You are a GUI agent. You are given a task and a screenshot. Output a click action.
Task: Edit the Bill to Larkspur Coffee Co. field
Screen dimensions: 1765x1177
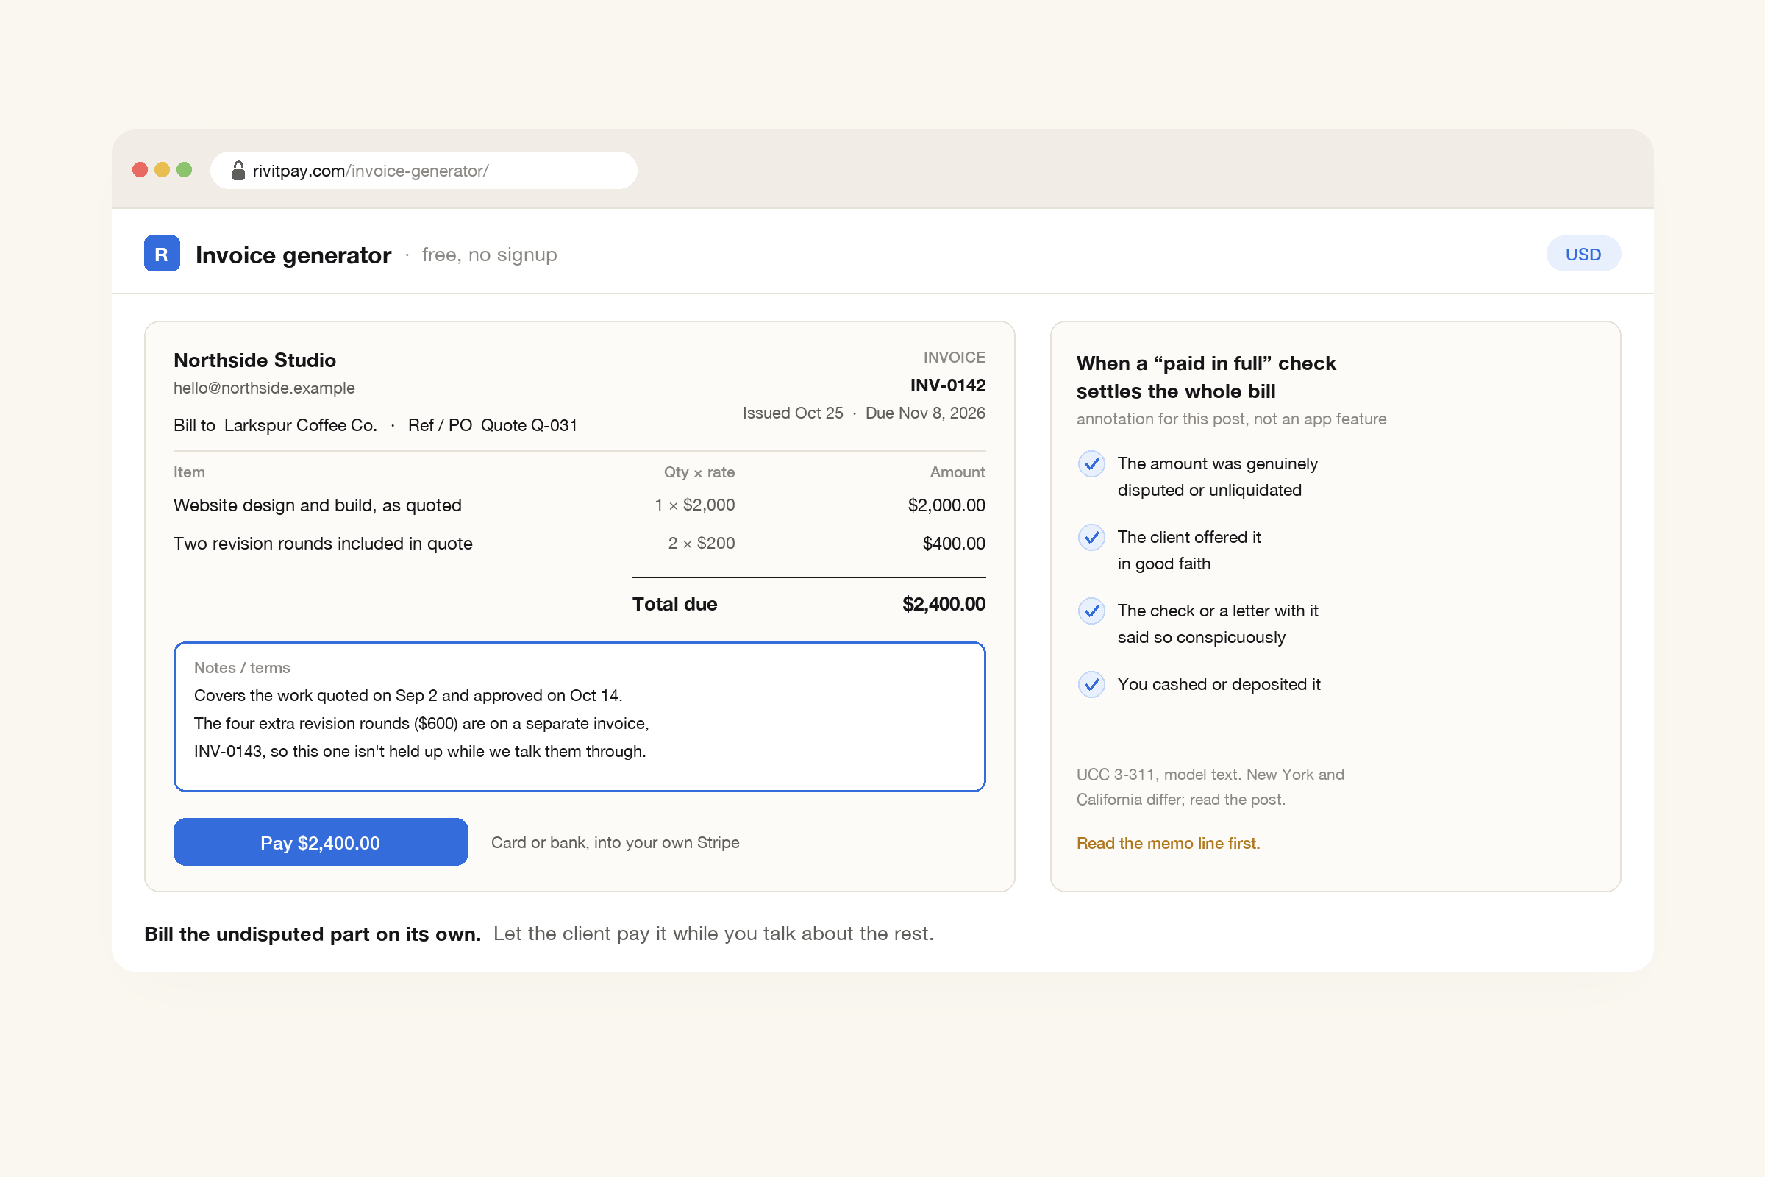click(275, 425)
